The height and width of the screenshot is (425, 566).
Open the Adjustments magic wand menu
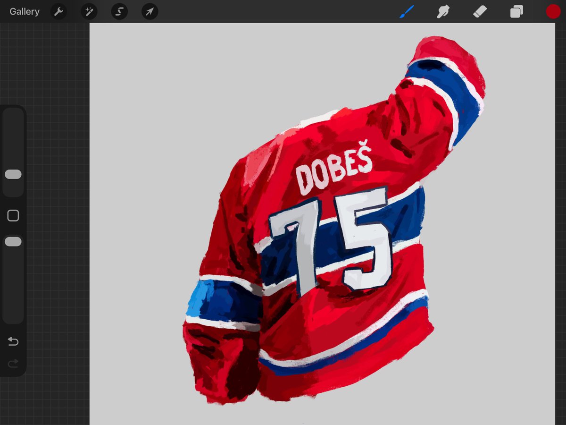click(x=89, y=12)
